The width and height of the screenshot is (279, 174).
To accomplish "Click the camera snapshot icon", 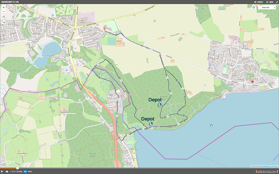I will tap(7, 172).
